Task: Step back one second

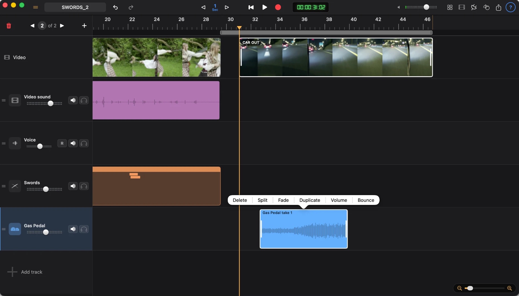Action: coord(203,7)
